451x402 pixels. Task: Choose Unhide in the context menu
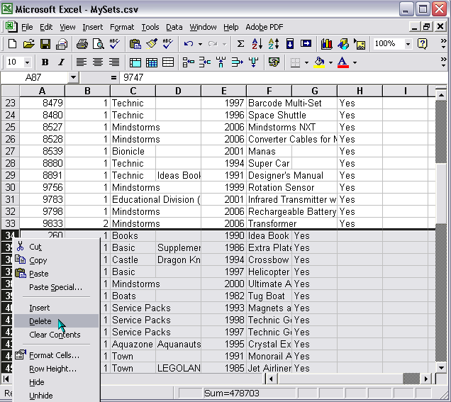coord(57,396)
